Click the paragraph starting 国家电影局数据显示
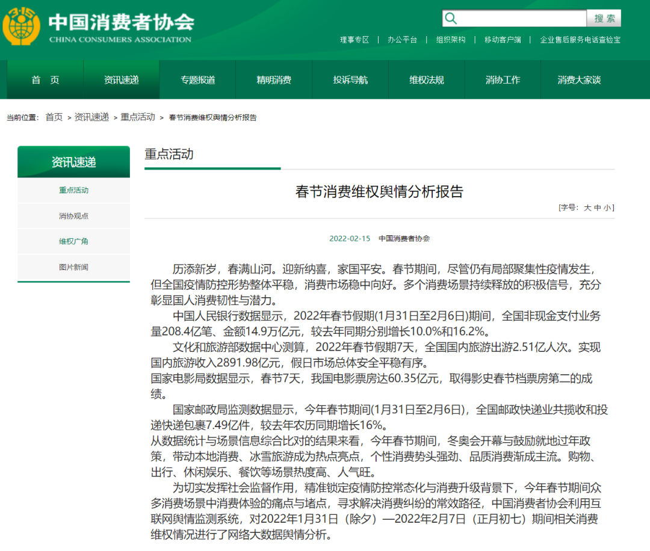 [x=371, y=386]
